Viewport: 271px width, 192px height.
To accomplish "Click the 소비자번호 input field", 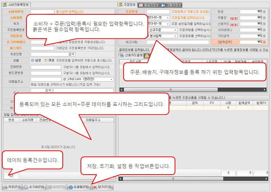I will (x=42, y=12).
